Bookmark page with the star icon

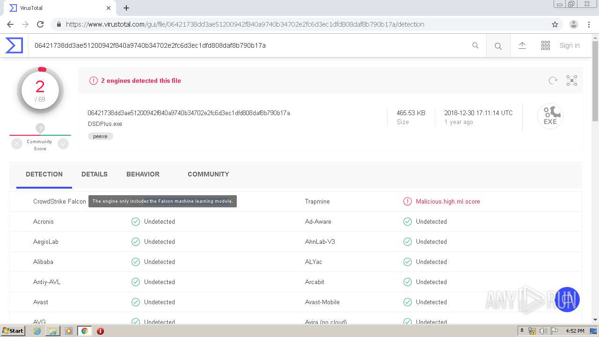pos(555,24)
